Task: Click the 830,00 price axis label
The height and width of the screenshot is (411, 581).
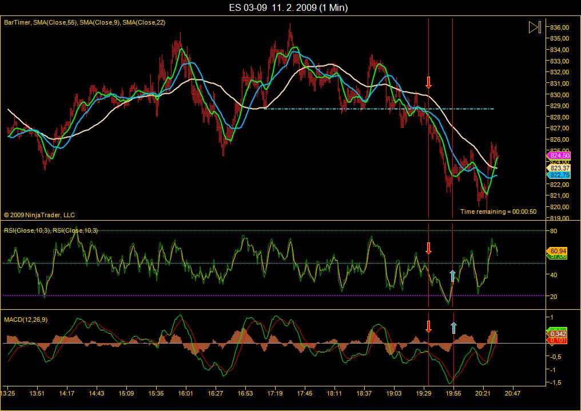Action: pyautogui.click(x=559, y=95)
